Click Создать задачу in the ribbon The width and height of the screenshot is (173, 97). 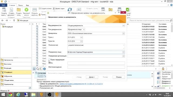point(4,12)
